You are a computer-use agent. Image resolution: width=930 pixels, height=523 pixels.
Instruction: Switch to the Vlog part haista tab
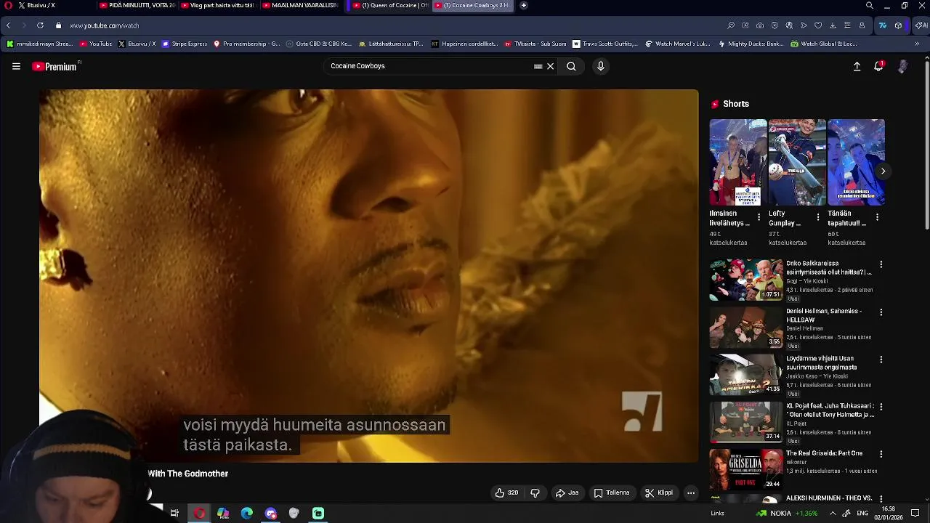coord(218,5)
